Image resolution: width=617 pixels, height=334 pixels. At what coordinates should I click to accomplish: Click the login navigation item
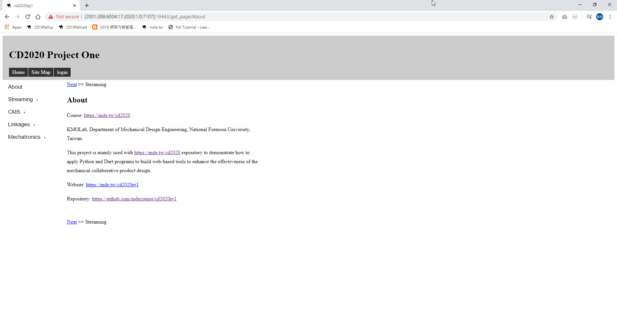tap(62, 72)
